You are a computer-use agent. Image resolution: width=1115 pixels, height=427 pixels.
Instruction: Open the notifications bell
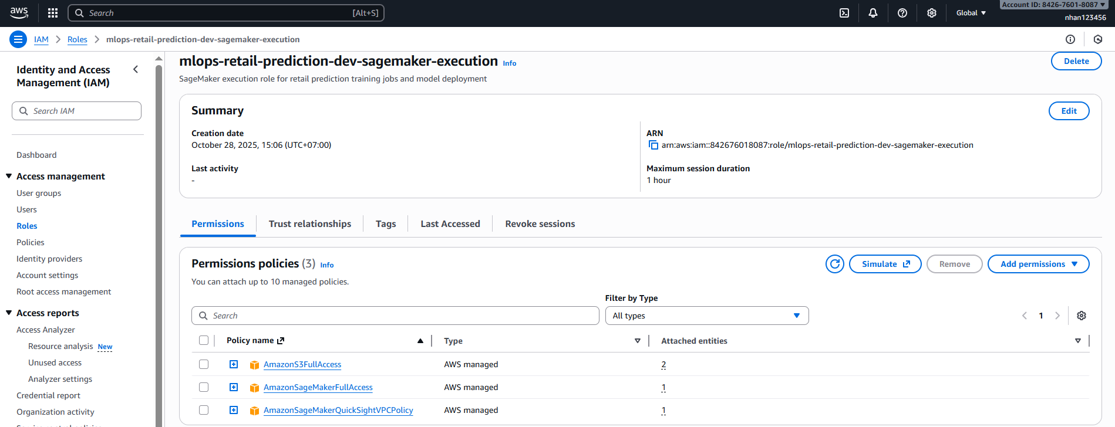click(873, 13)
